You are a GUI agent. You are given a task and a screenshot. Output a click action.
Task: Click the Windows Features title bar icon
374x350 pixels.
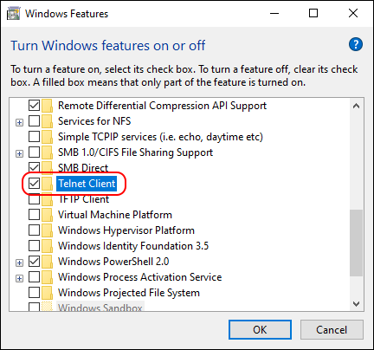[13, 14]
